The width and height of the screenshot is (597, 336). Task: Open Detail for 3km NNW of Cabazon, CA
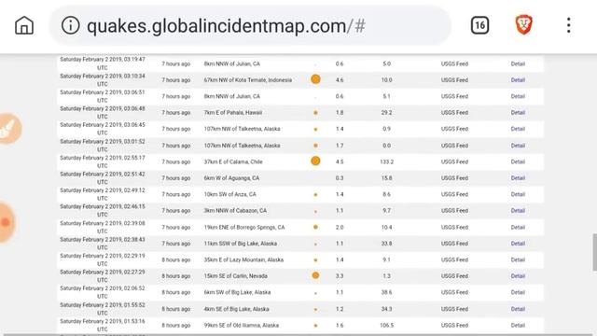coord(518,211)
